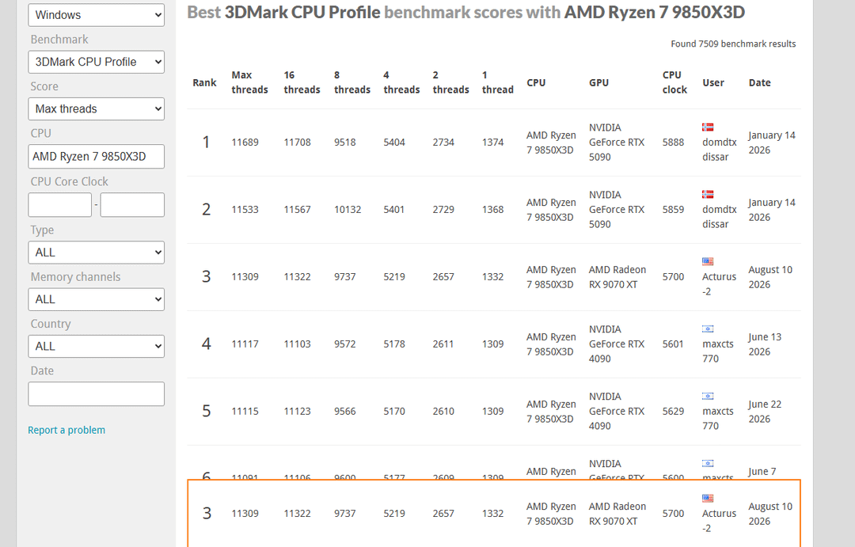855x547 pixels.
Task: Click the minimum CPU Core Clock field
Action: [60, 204]
